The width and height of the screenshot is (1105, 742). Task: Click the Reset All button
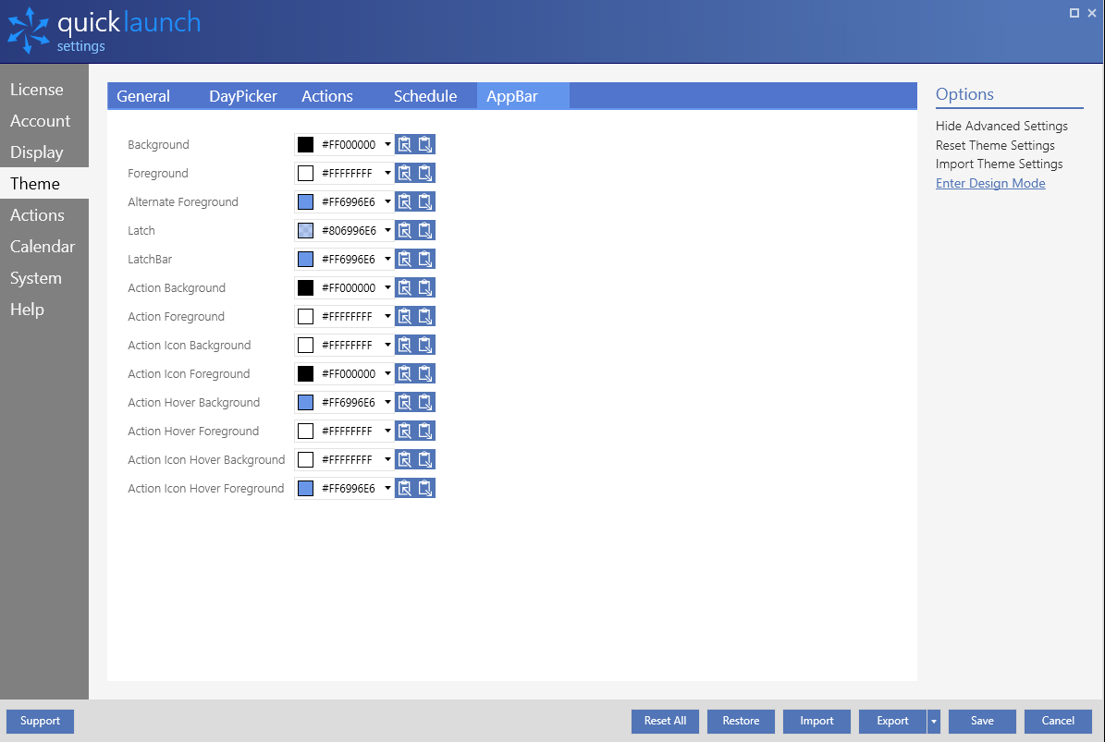point(665,721)
